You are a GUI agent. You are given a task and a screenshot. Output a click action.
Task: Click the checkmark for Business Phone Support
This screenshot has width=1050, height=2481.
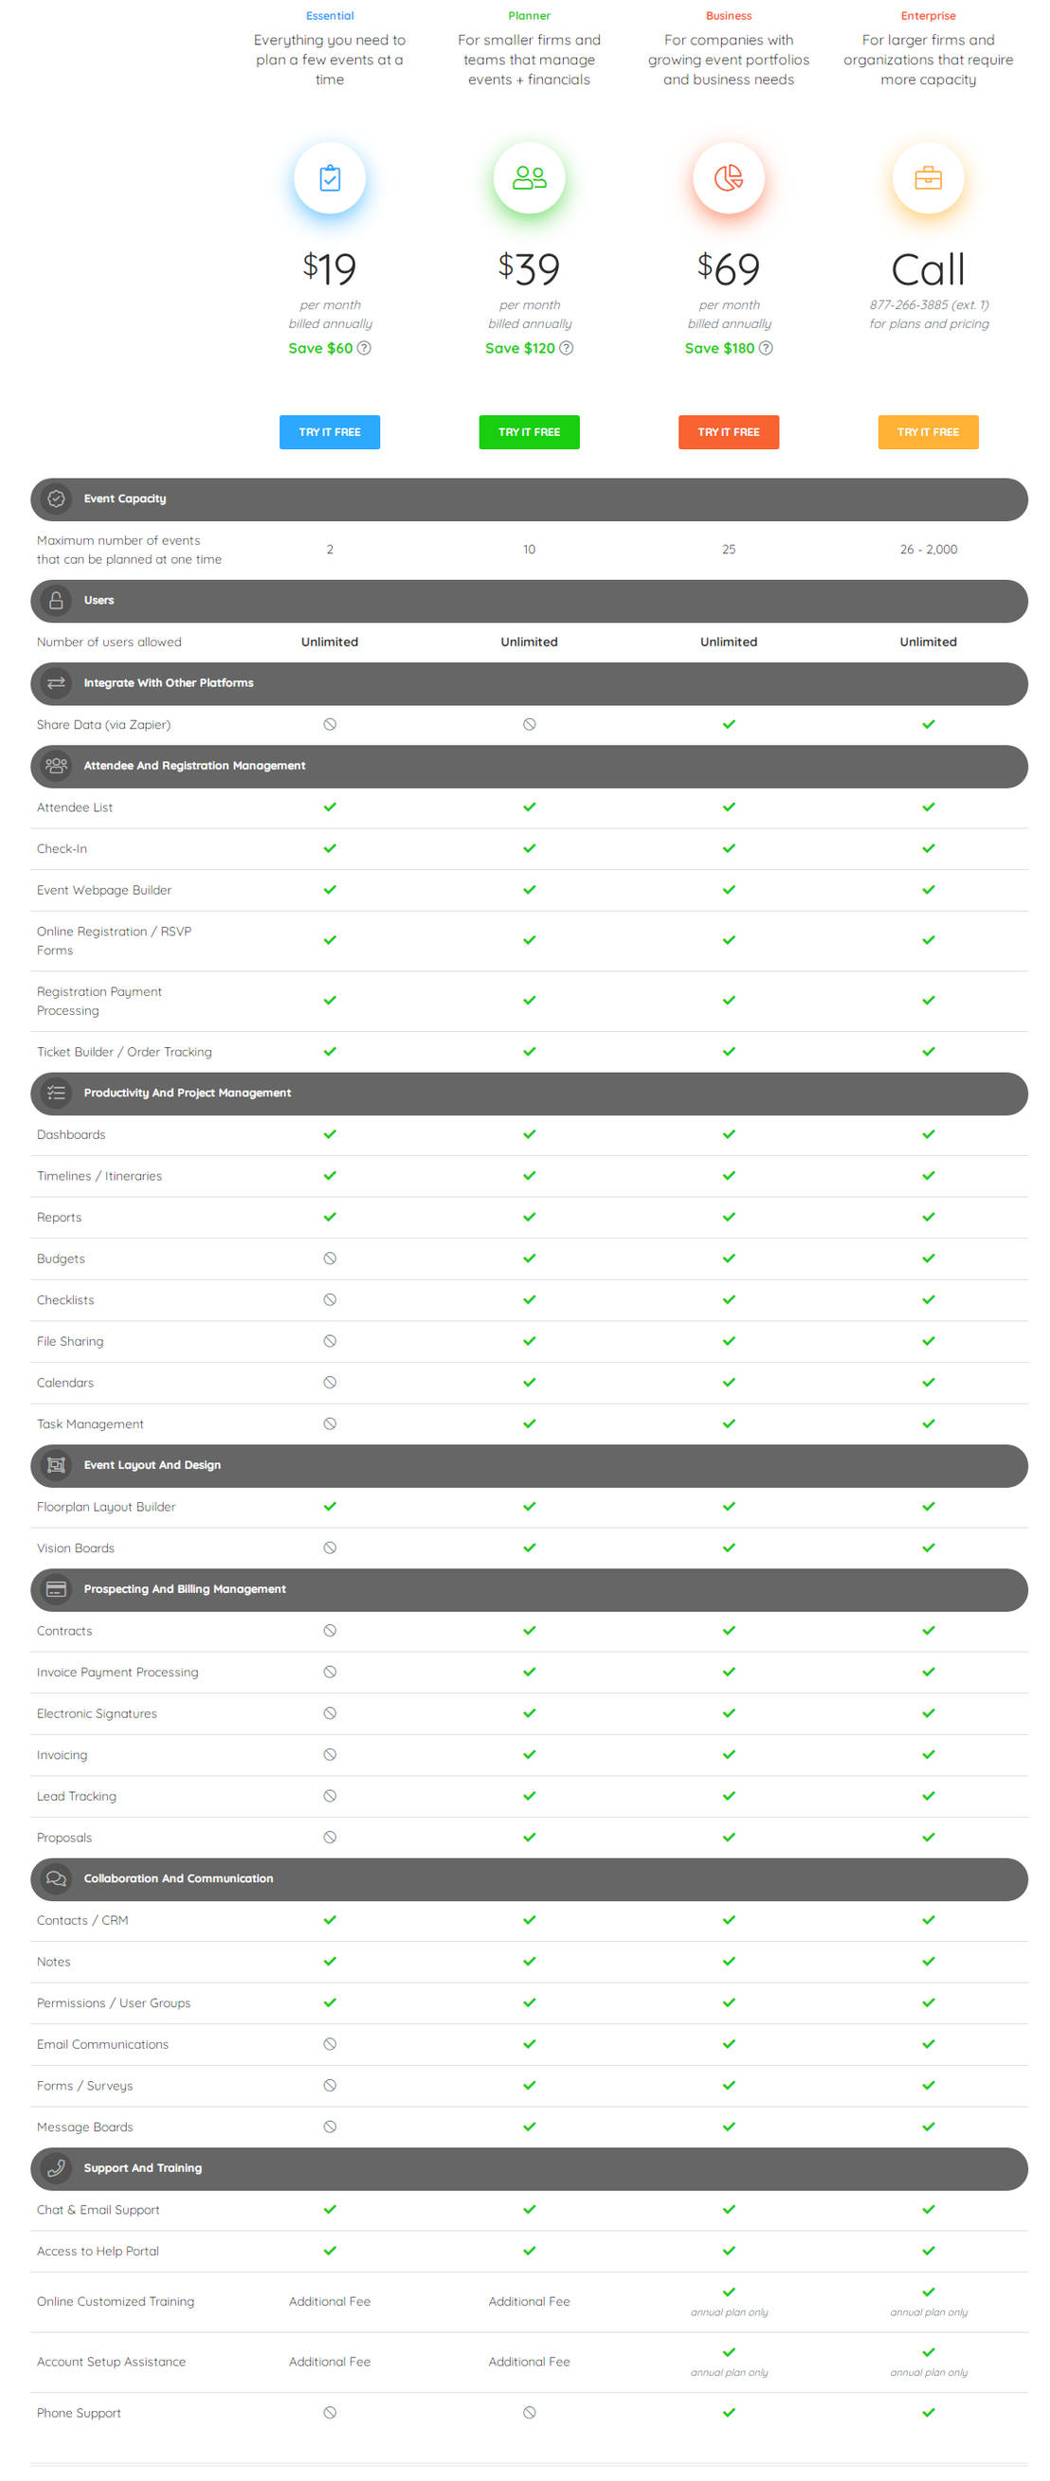728,2412
